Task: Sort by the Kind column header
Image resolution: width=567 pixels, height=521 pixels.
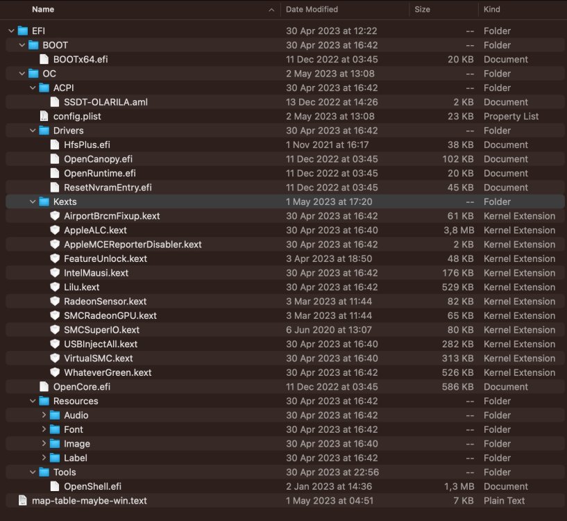Action: [x=492, y=10]
